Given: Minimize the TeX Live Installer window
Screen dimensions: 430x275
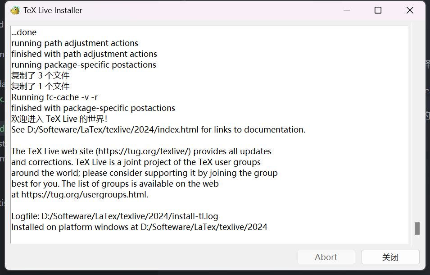Looking at the screenshot, I should pos(347,10).
